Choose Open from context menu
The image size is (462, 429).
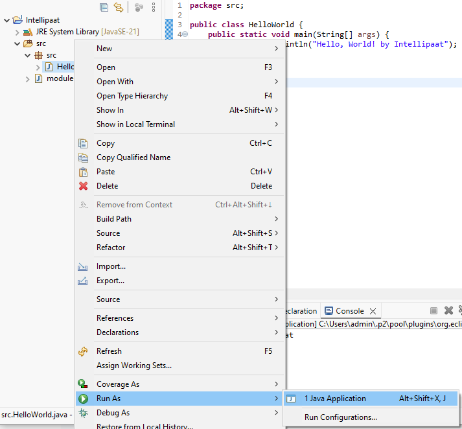coord(180,67)
